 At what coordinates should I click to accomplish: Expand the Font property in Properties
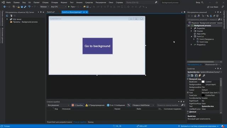[188, 92]
